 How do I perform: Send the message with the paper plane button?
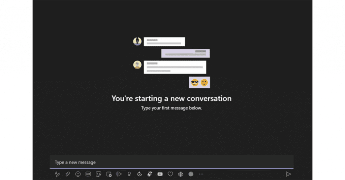(x=288, y=174)
